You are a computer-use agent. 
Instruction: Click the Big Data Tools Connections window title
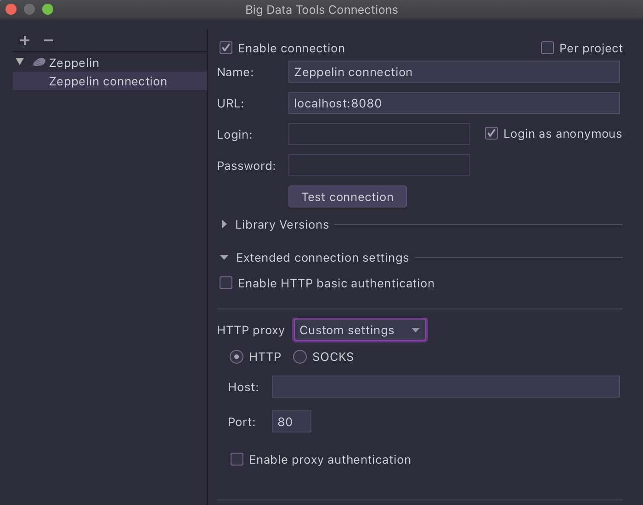tap(321, 10)
